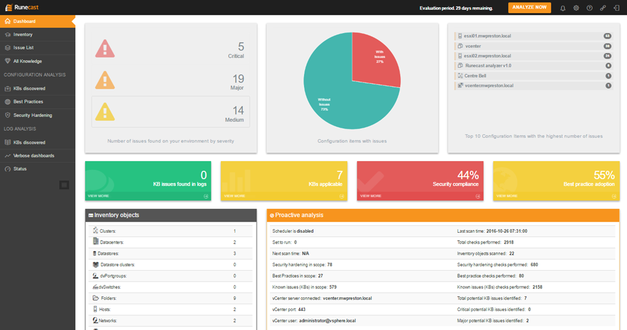Click the Major issues count 19

coord(238,78)
